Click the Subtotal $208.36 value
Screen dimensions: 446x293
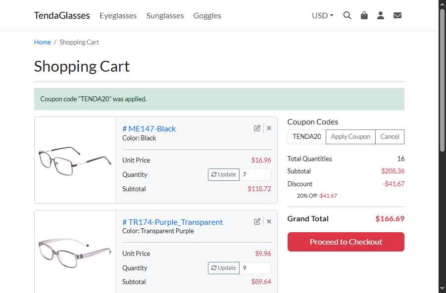[x=393, y=171]
